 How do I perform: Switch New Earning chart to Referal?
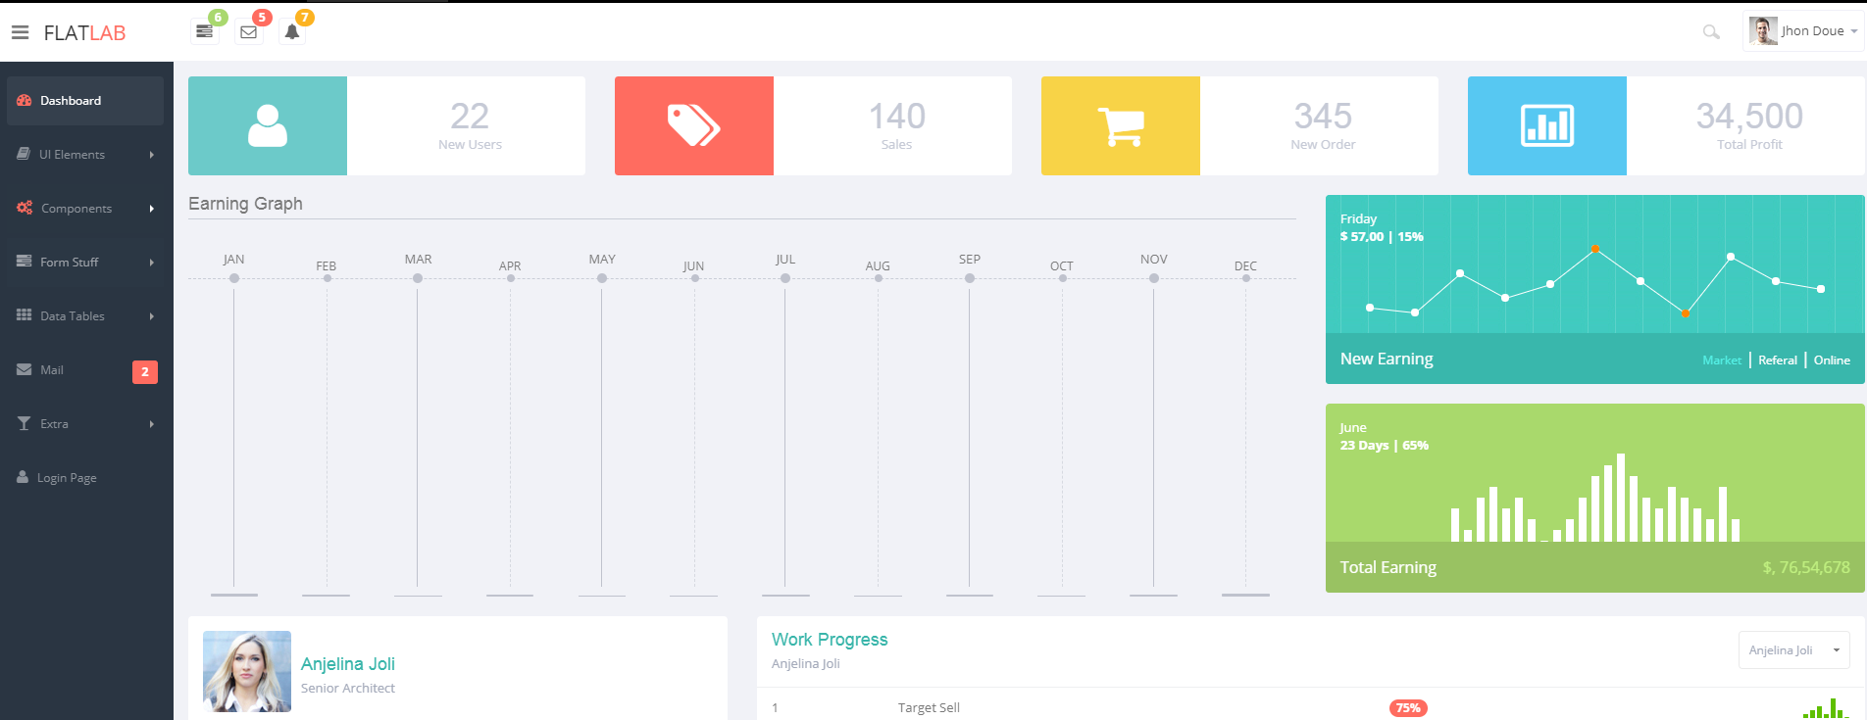(x=1777, y=360)
